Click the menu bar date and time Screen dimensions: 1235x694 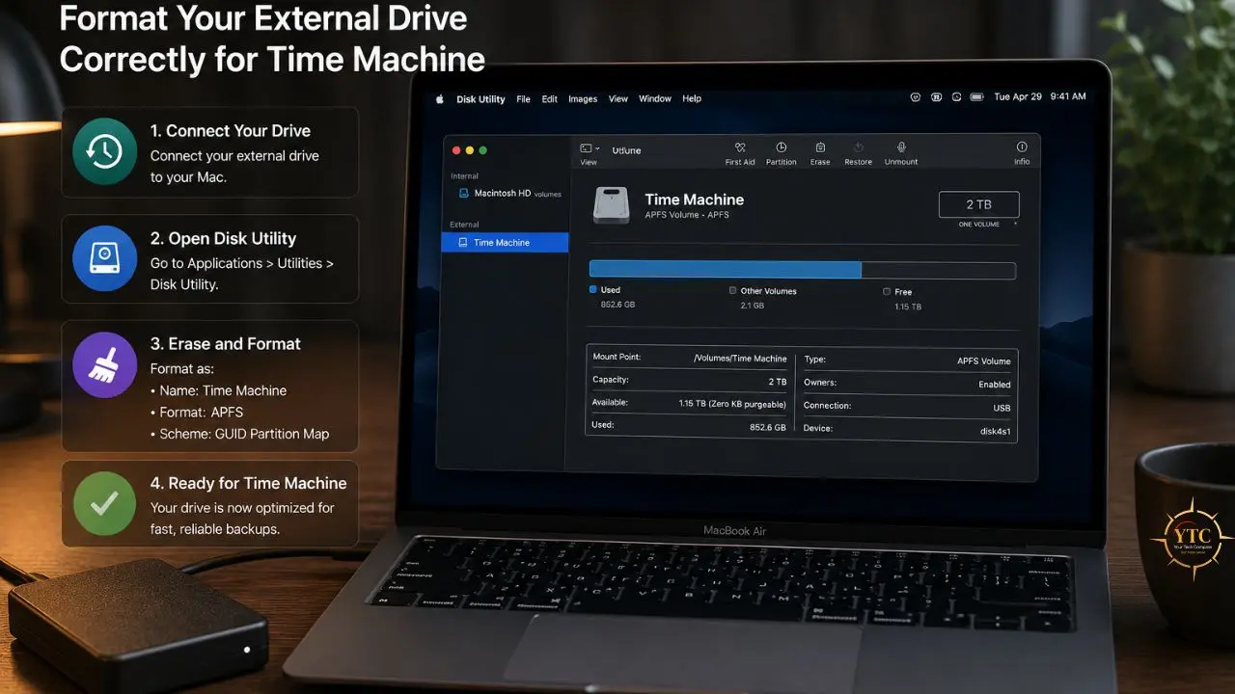pos(1040,96)
